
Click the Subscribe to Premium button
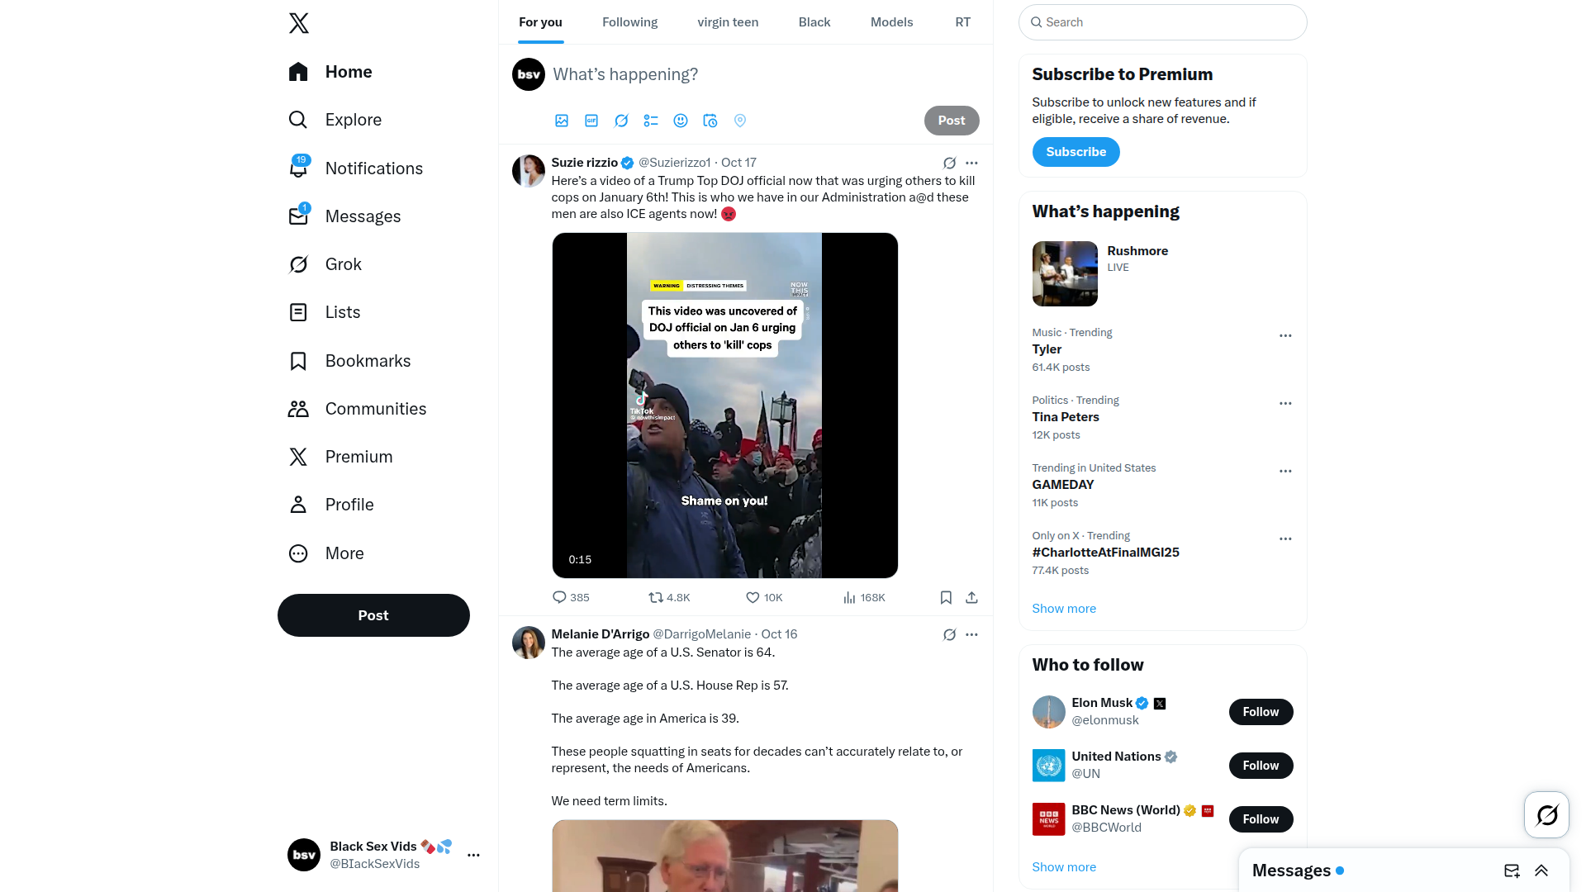tap(1076, 152)
